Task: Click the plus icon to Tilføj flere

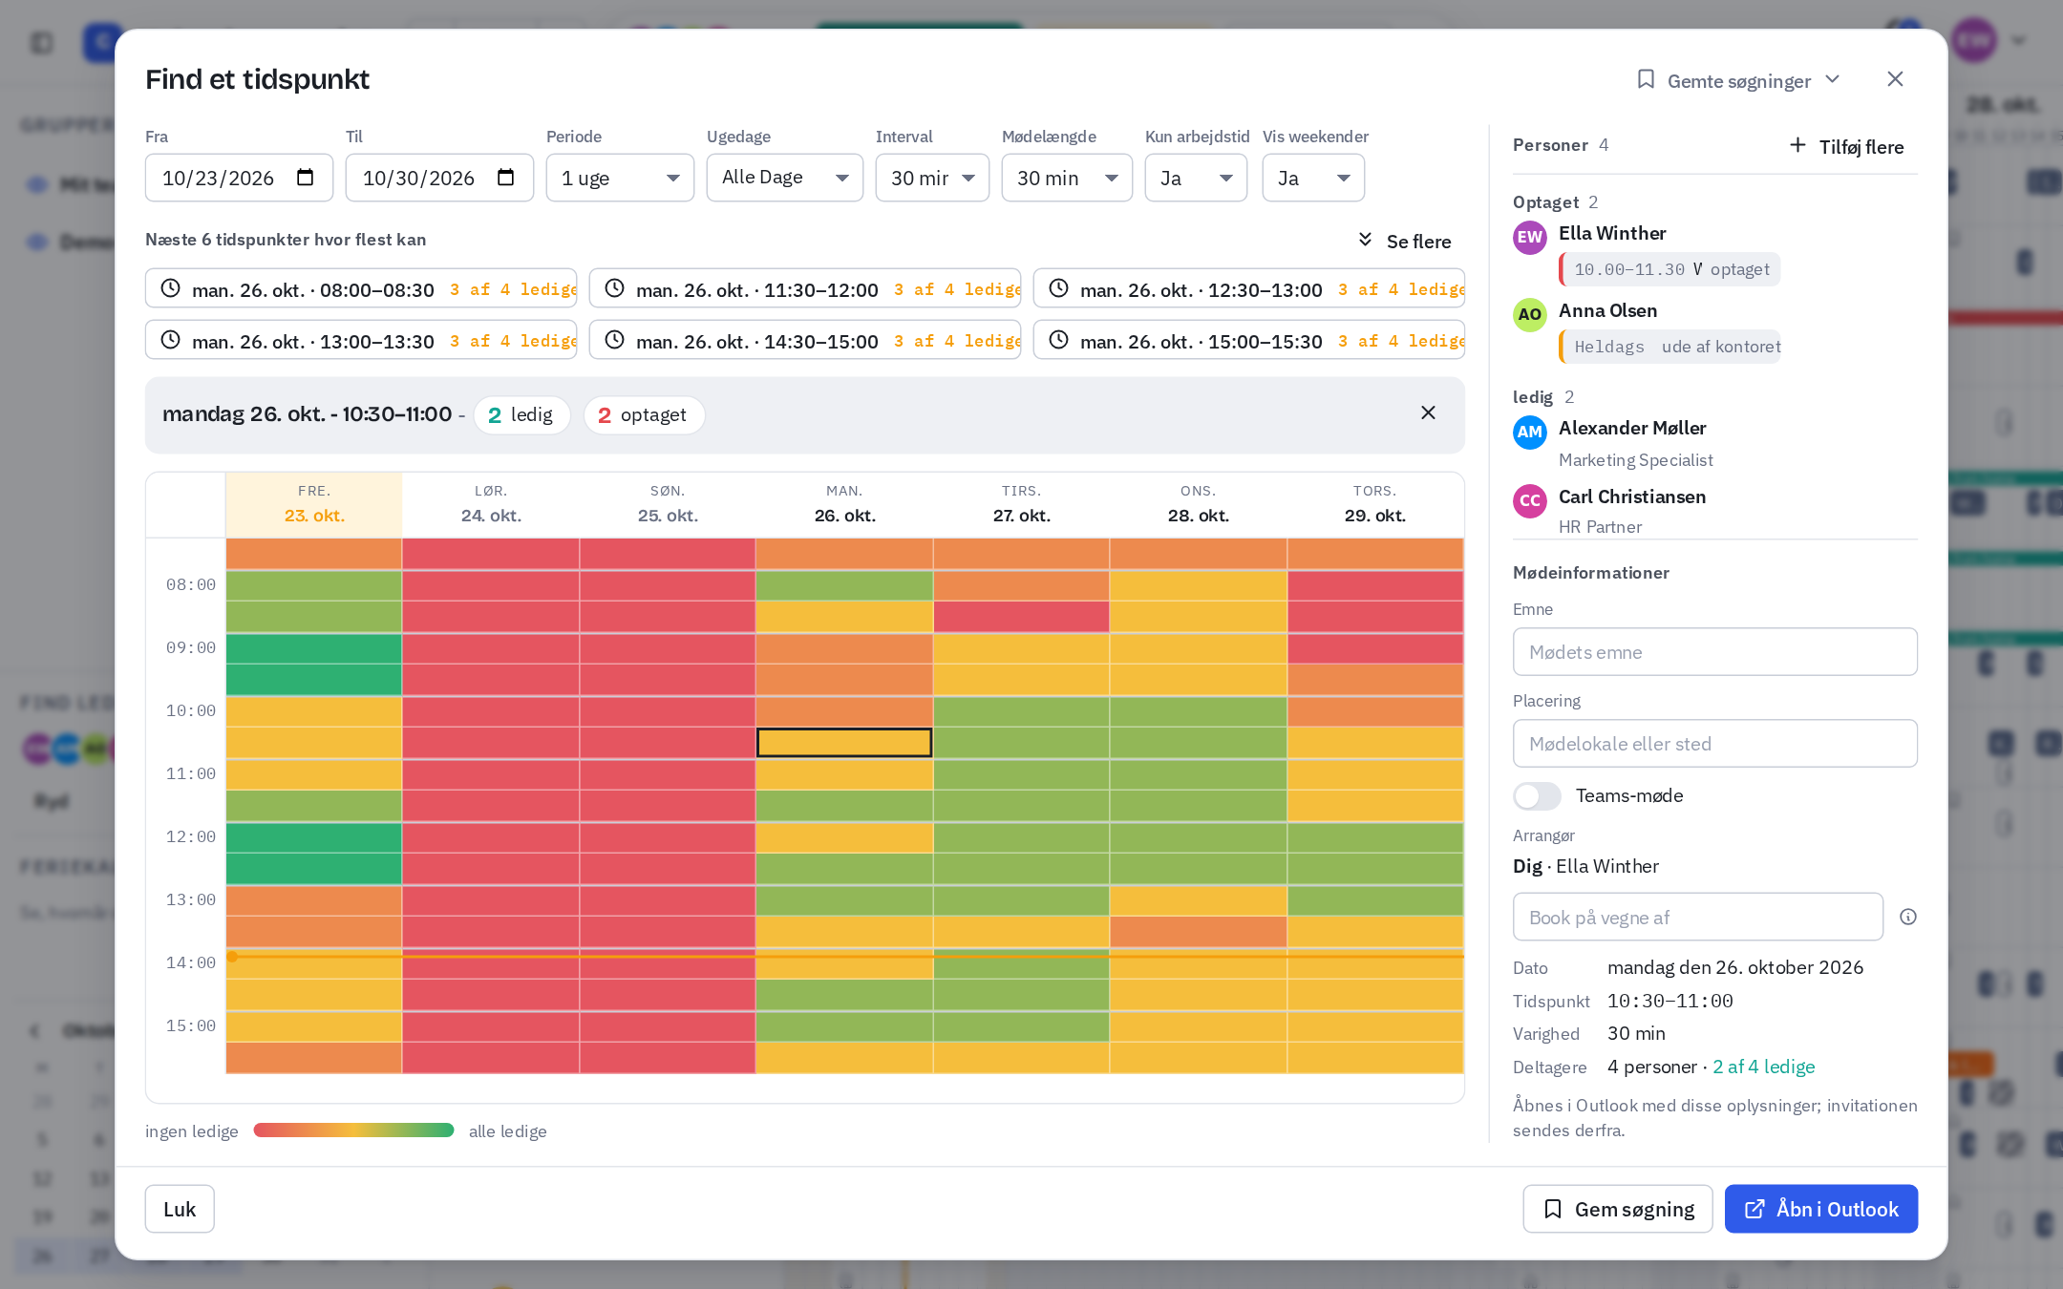Action: click(x=1797, y=145)
